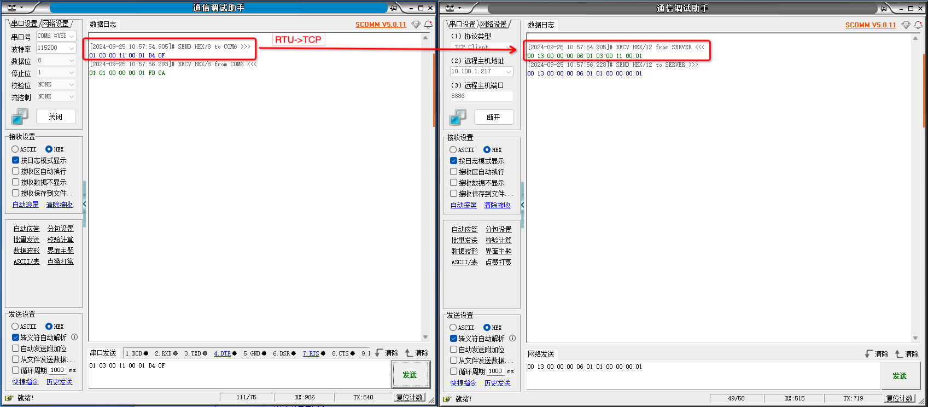Click the network connection icon beside 断开
This screenshot has height=407, width=928.
coord(458,117)
